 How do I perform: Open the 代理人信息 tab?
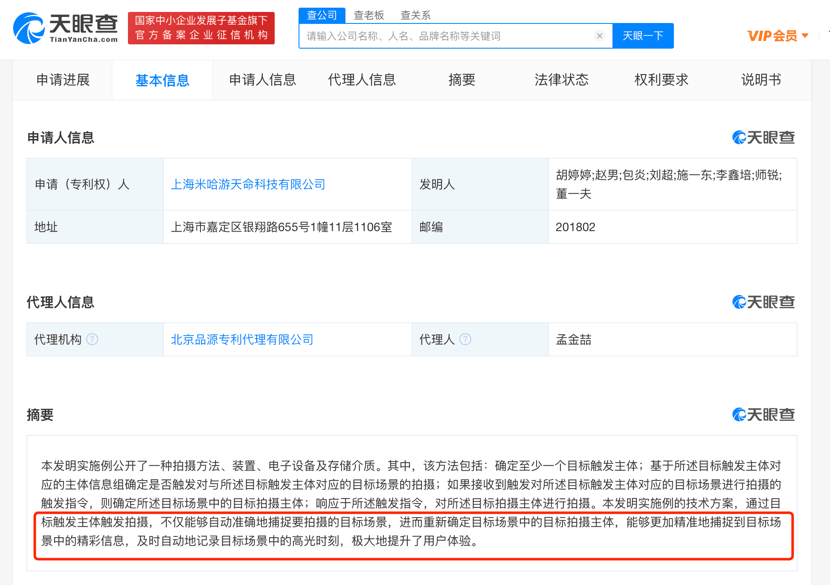pyautogui.click(x=362, y=80)
